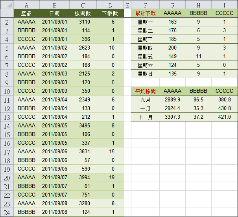The width and height of the screenshot is (238, 217).
Task: Select cell with value 37.2
Action: pos(198,117)
